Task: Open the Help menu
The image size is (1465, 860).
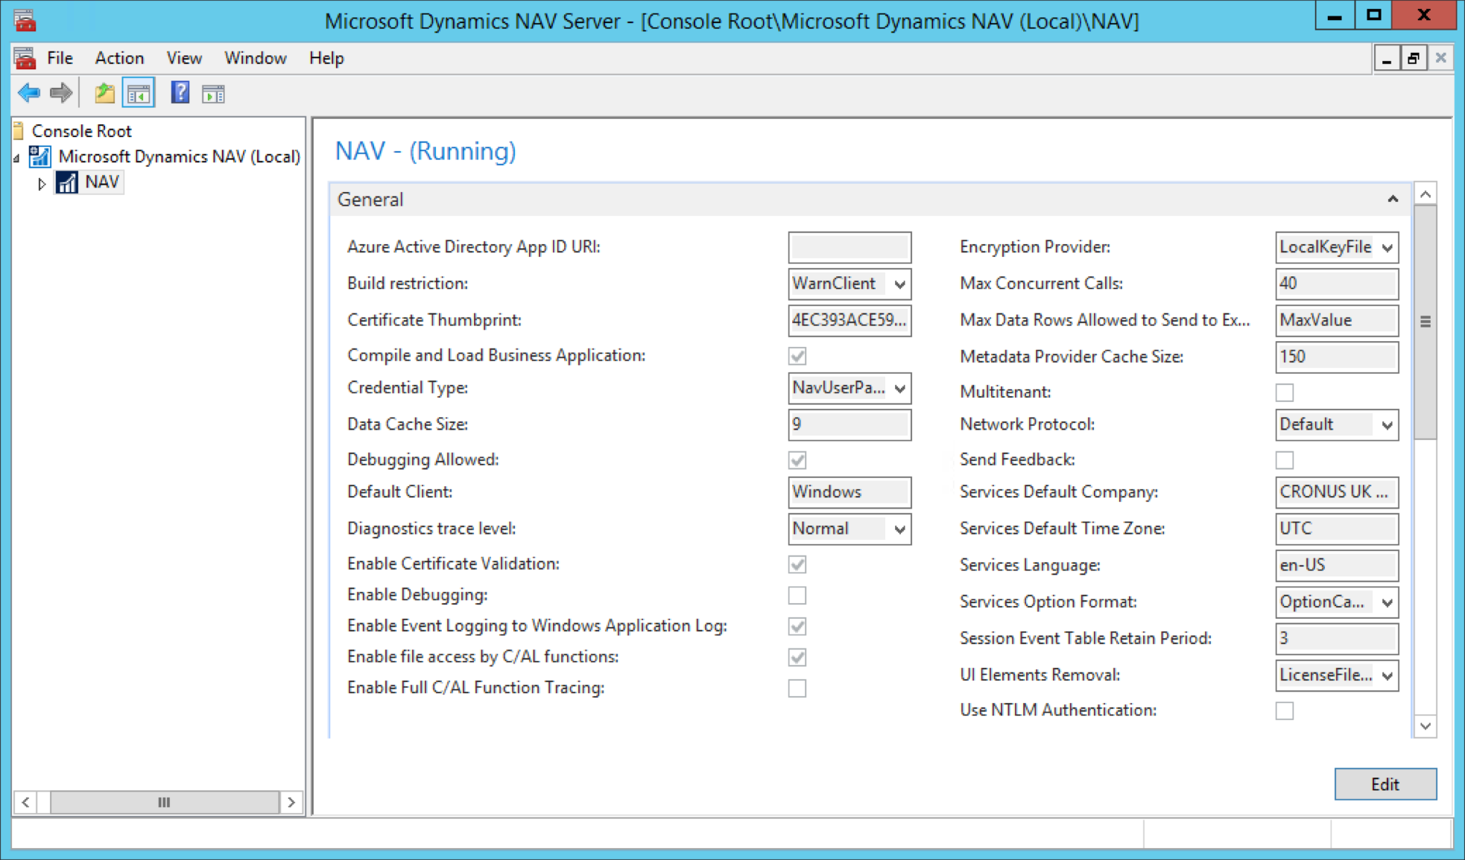Action: (x=326, y=58)
